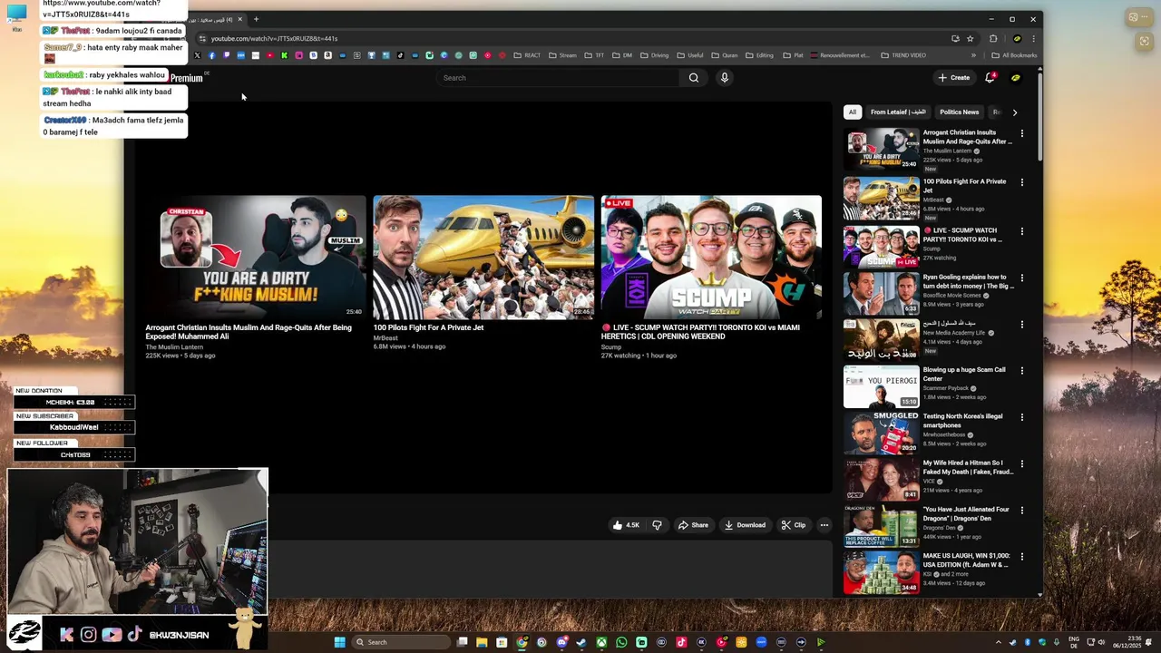Open sidebar thumbnail MAKE US LAUGH, WIN $1,000
This screenshot has width=1161, height=653.
click(x=881, y=572)
